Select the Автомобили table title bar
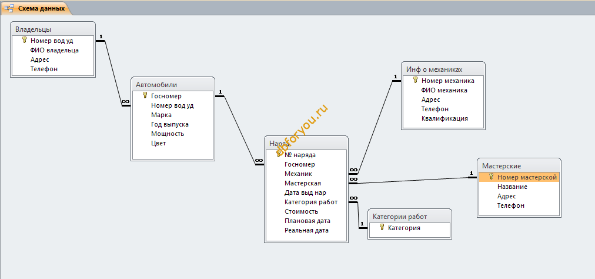 point(173,84)
